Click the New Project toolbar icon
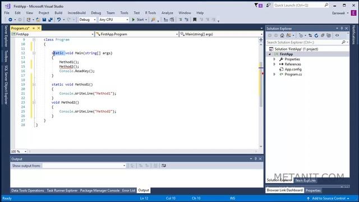 [x=29, y=20]
